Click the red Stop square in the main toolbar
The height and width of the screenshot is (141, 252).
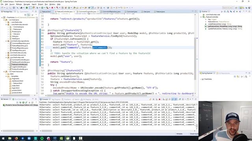[x=52, y=8]
